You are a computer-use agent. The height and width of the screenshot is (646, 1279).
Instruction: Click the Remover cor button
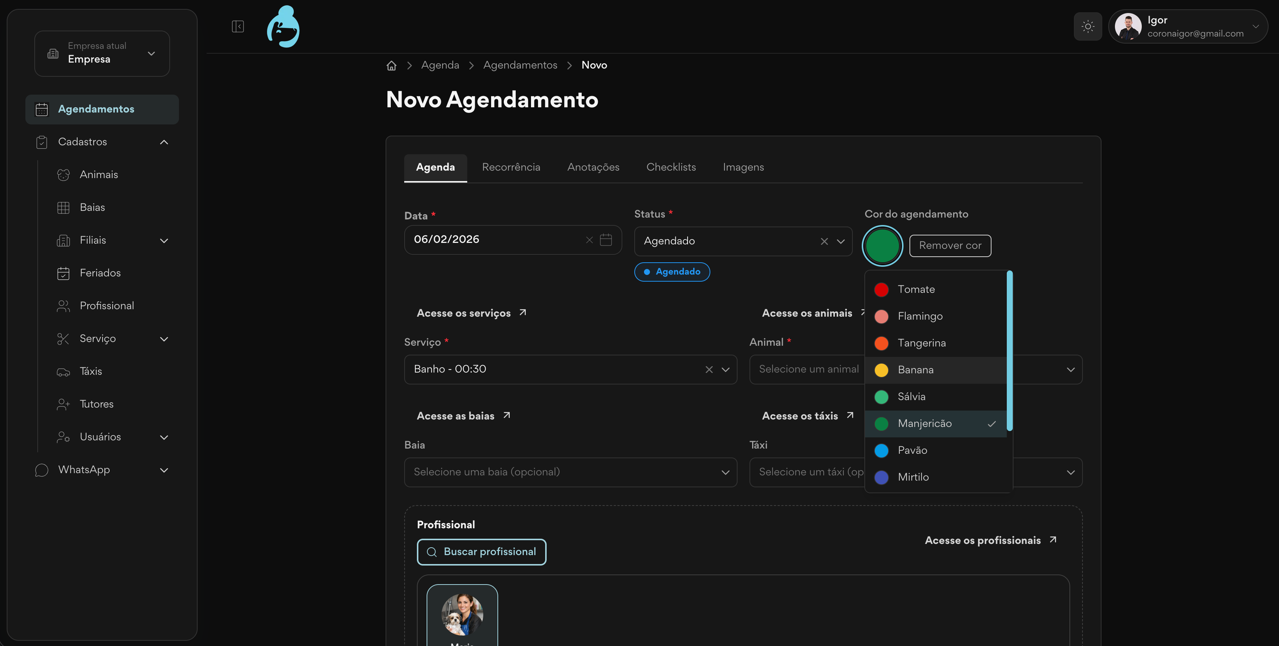(950, 246)
